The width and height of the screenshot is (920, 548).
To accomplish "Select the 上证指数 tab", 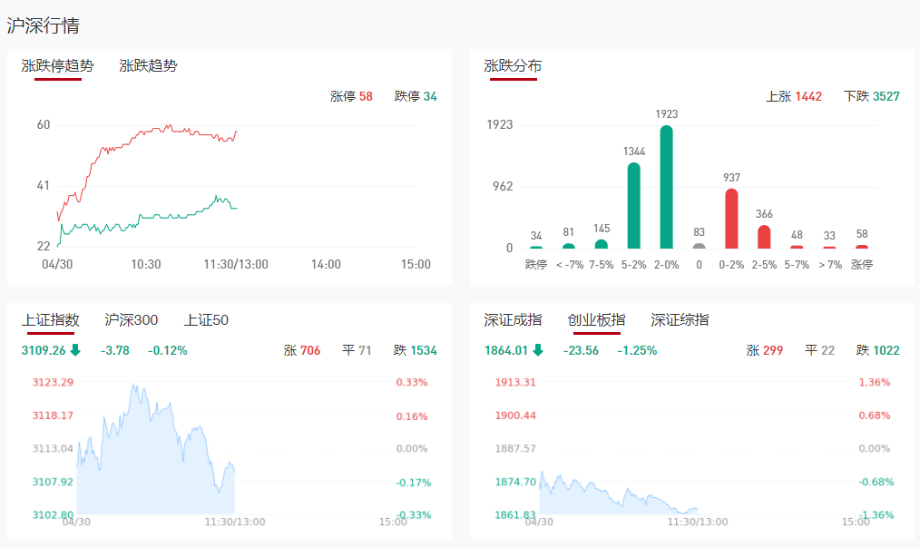I will coord(51,320).
